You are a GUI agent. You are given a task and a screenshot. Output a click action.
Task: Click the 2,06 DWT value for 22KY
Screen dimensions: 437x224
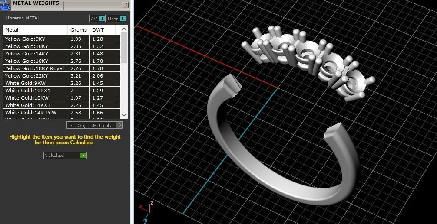click(98, 75)
